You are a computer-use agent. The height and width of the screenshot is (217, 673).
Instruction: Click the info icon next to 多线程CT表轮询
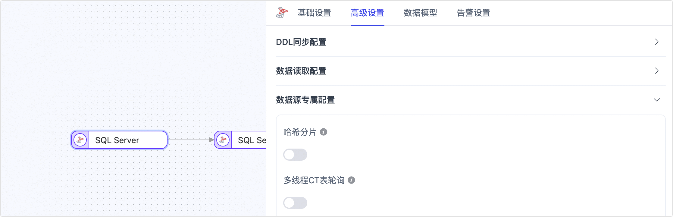[351, 180]
